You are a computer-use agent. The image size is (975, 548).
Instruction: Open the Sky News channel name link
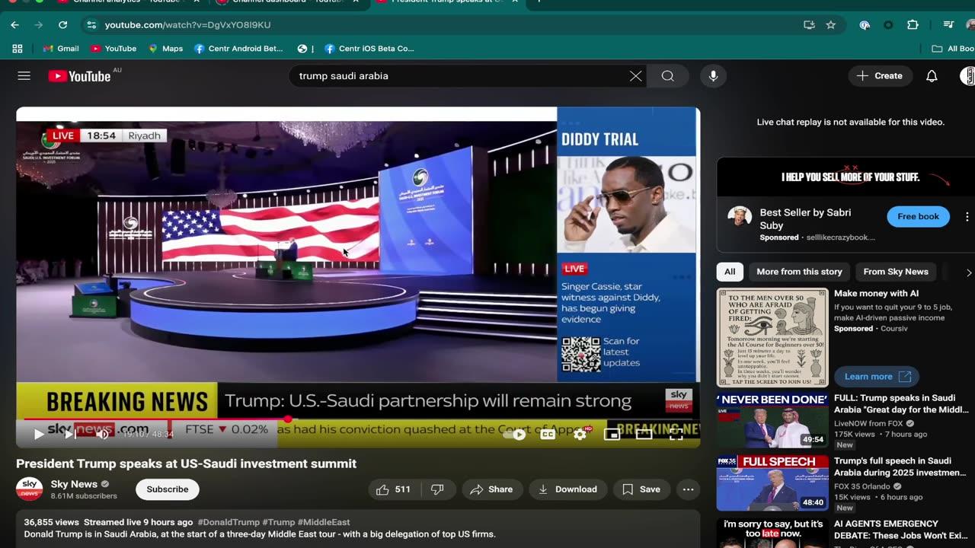point(74,484)
